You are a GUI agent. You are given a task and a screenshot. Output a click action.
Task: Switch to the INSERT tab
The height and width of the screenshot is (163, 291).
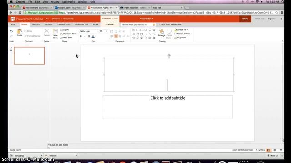coord(36,24)
